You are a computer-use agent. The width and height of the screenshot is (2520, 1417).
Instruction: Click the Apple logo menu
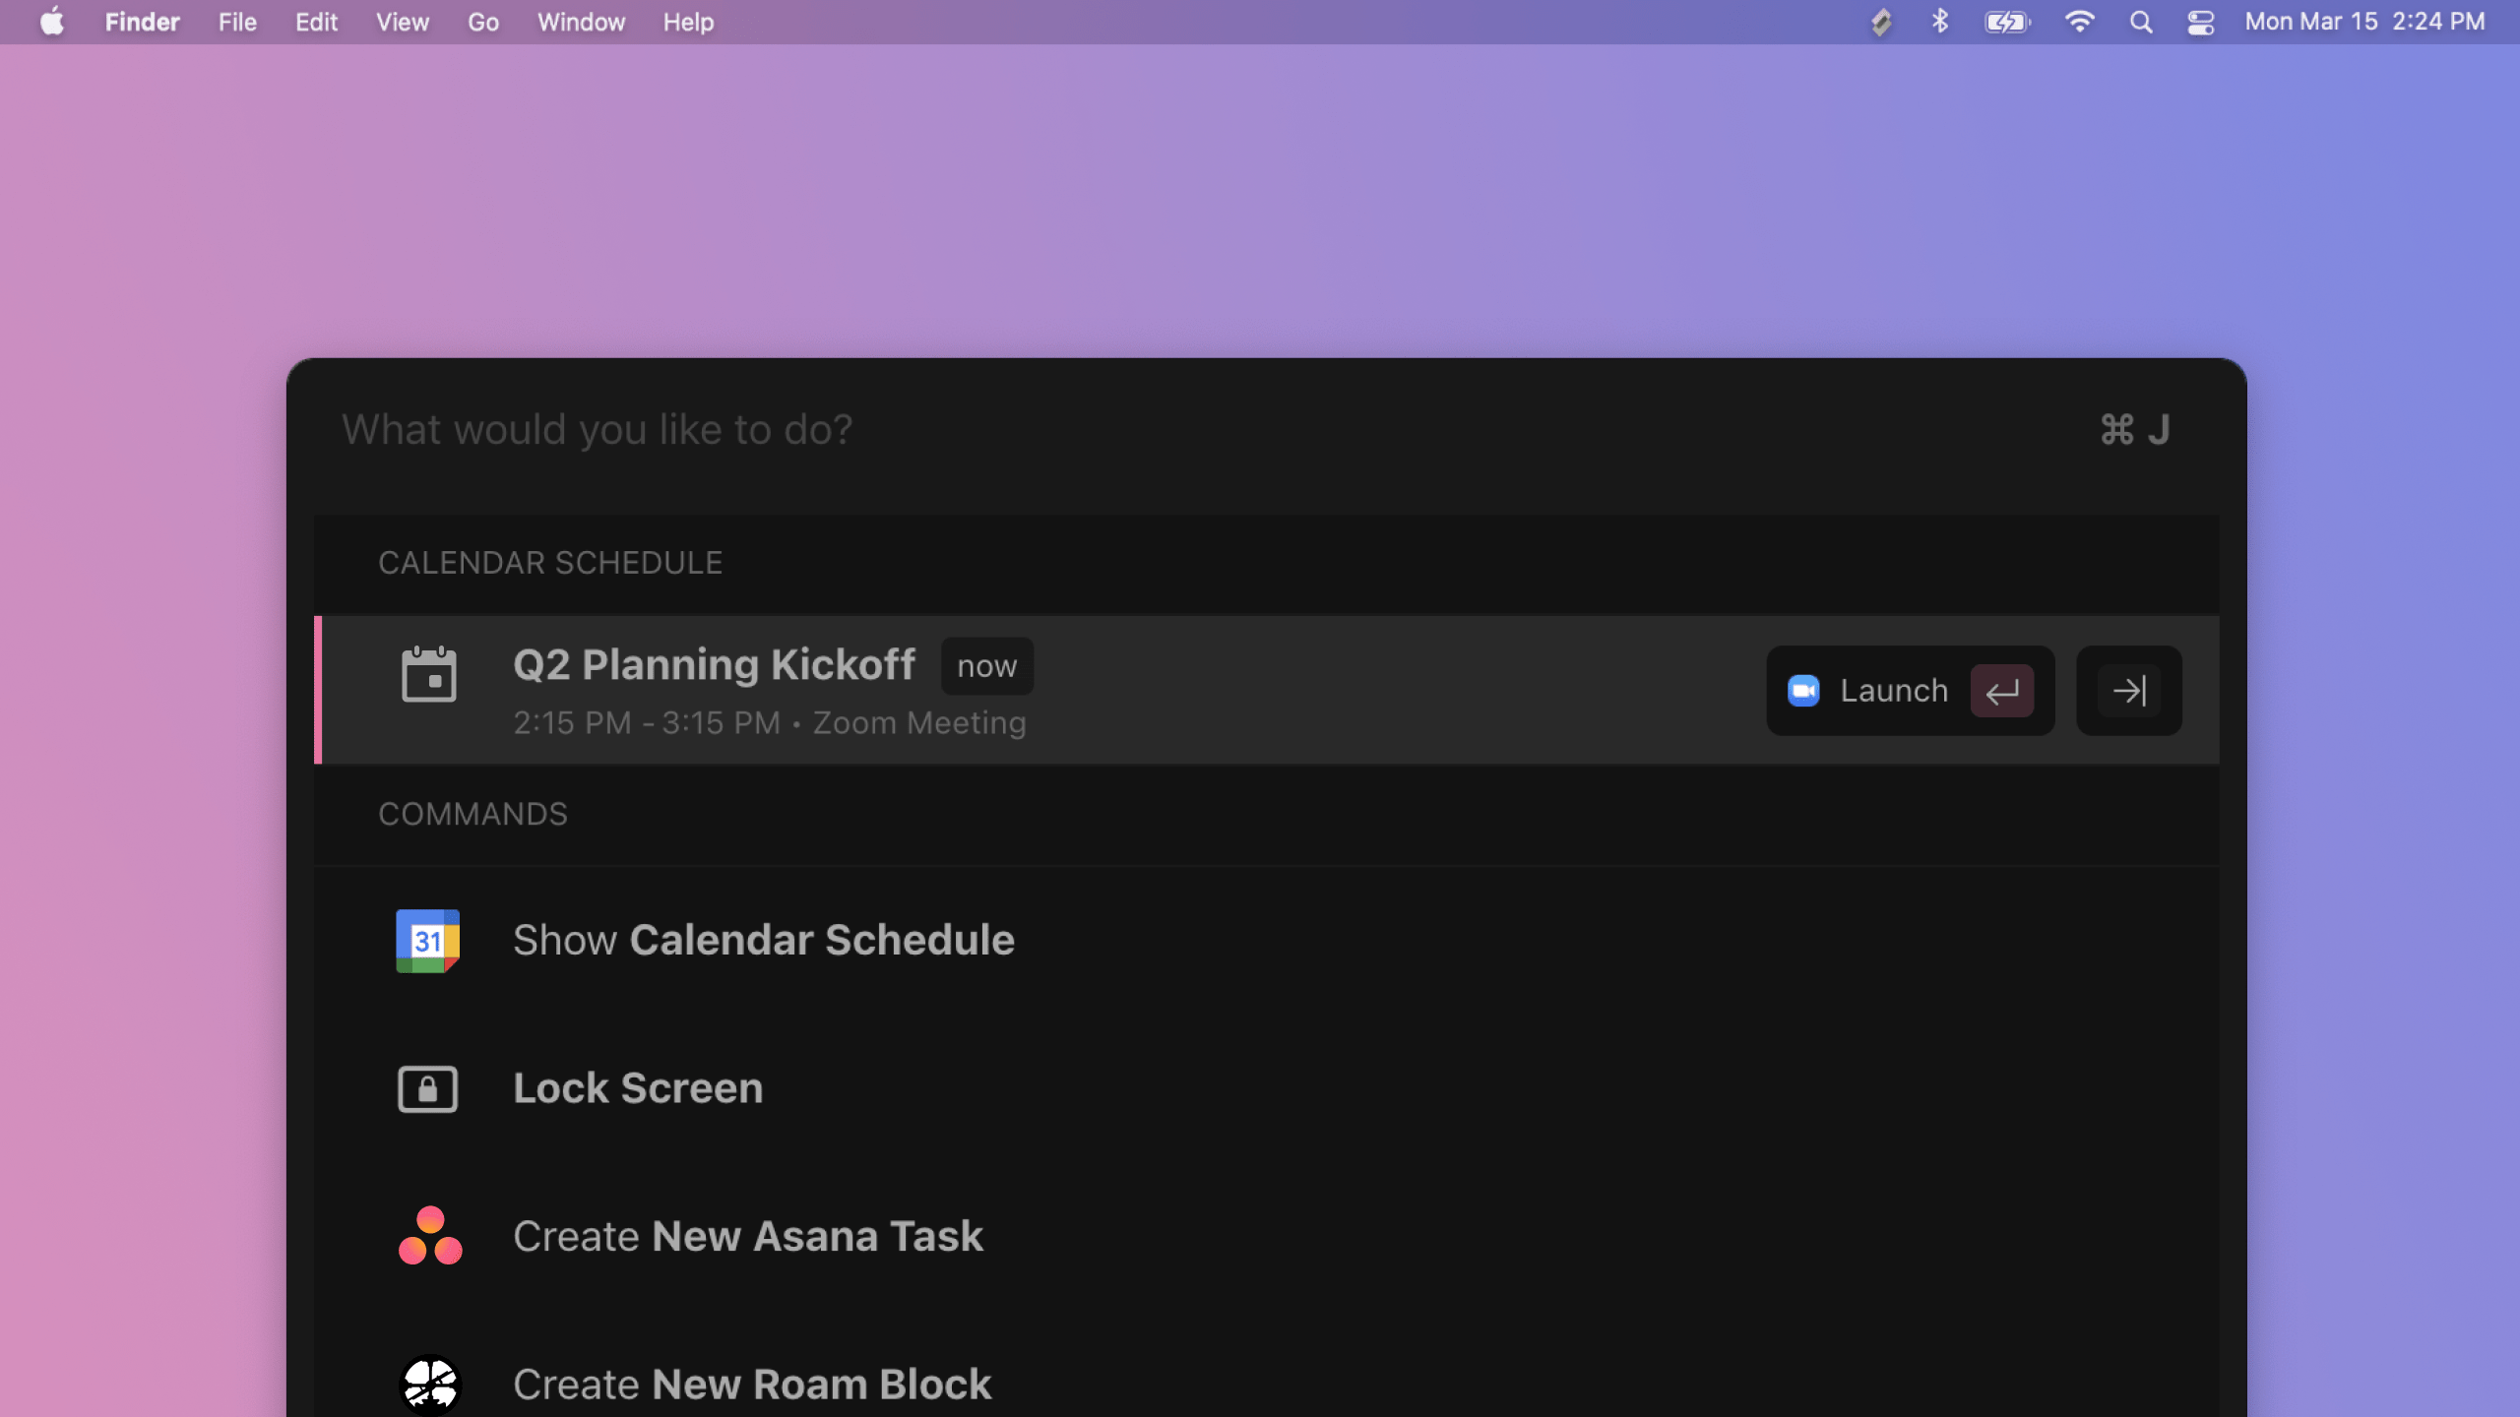tap(53, 21)
